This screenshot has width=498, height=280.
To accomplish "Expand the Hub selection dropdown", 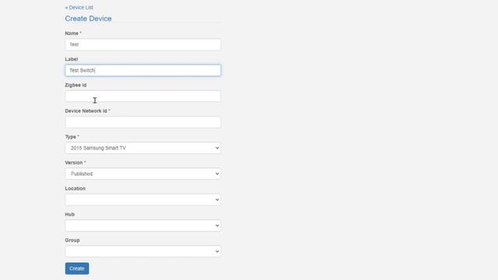I will [x=143, y=226].
